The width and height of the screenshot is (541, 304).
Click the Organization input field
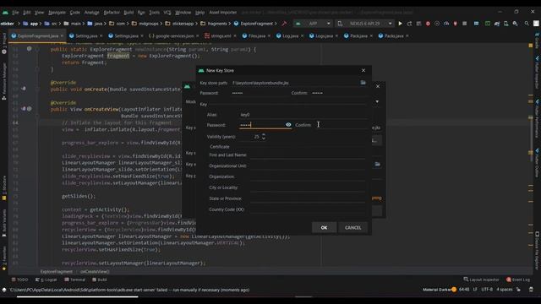[x=308, y=176]
